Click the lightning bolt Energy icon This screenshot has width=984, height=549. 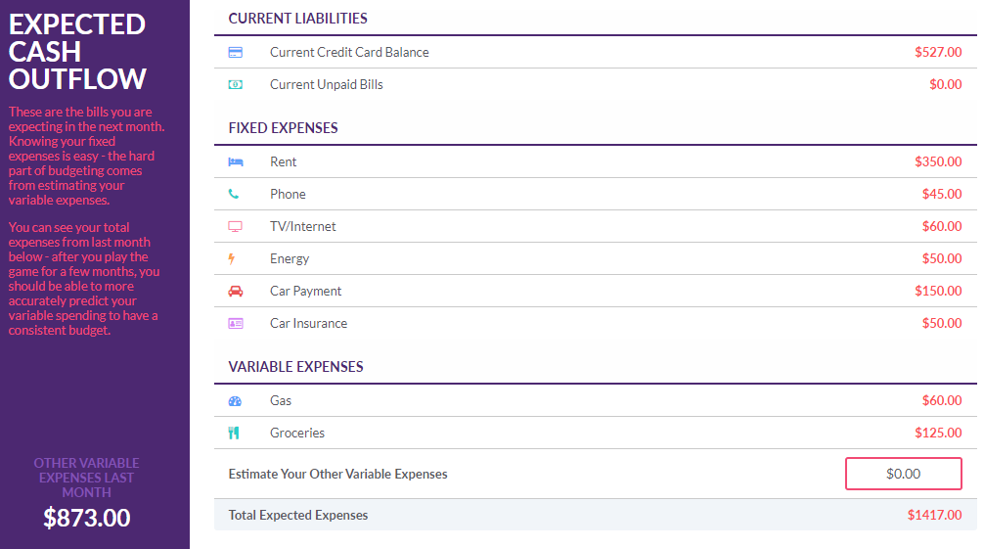click(232, 258)
